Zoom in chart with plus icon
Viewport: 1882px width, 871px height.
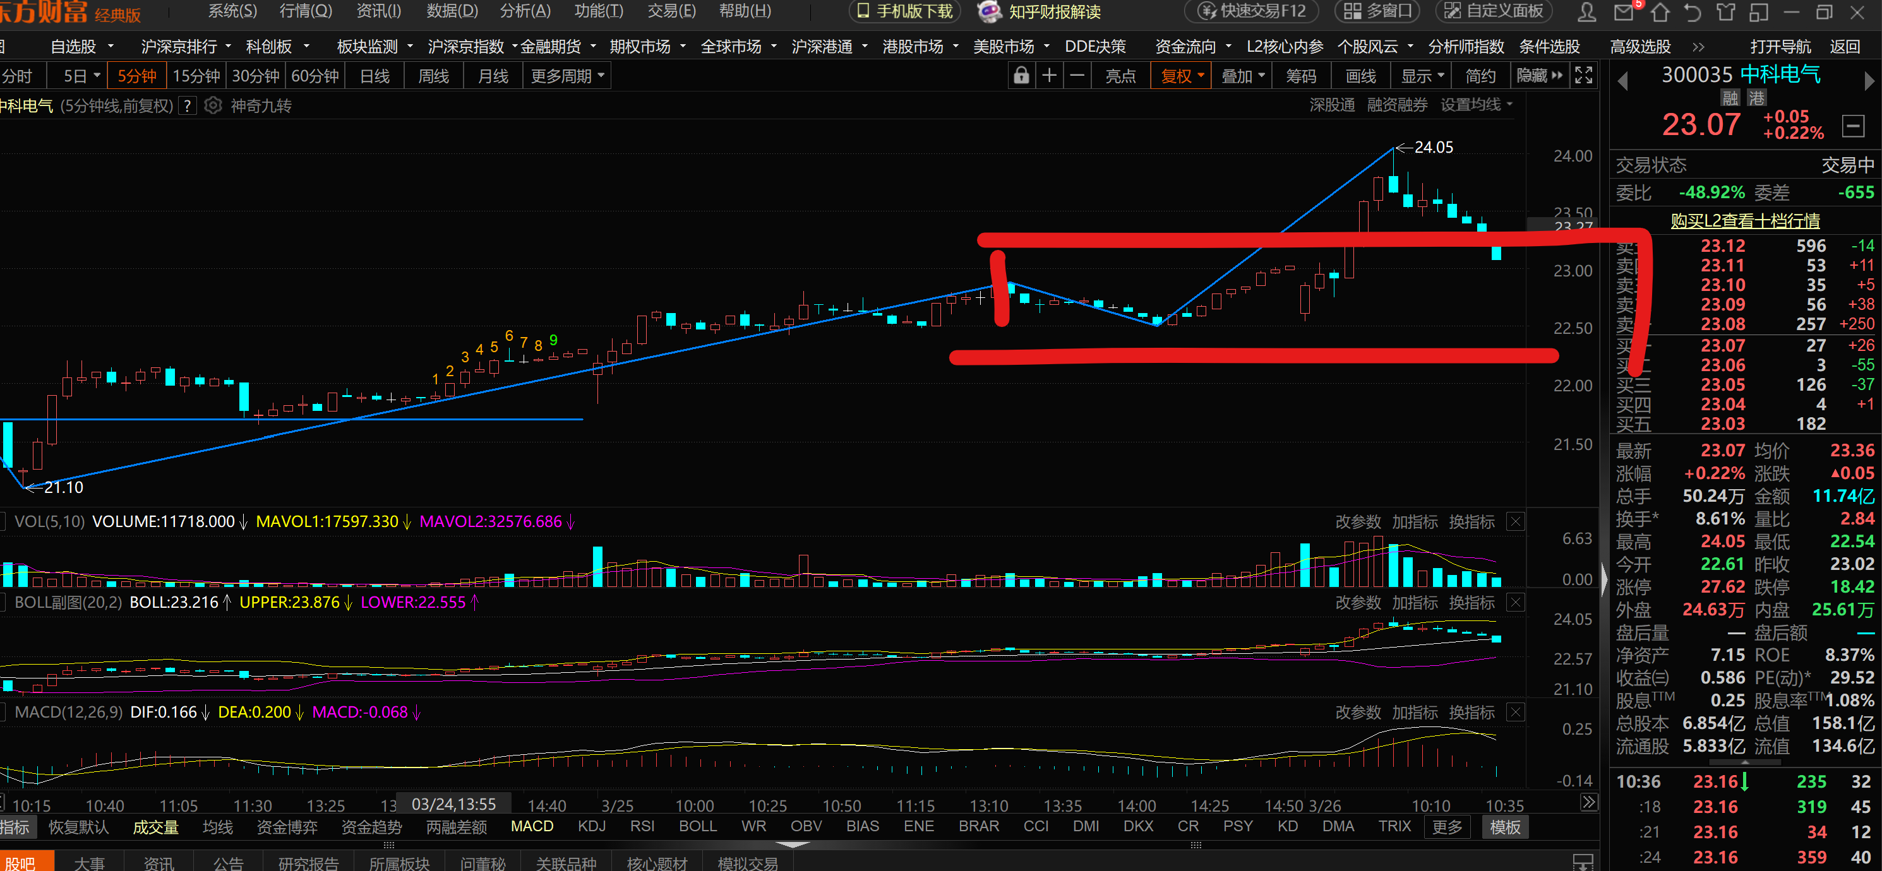click(1049, 76)
